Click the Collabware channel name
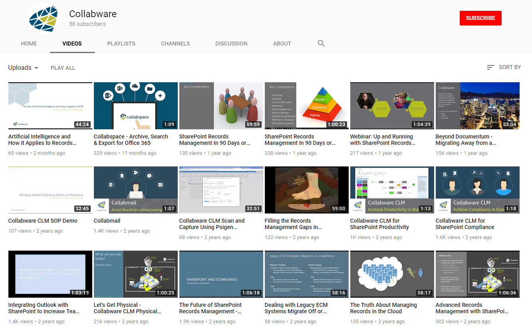Screen dimensions: 532x332 [x=93, y=14]
